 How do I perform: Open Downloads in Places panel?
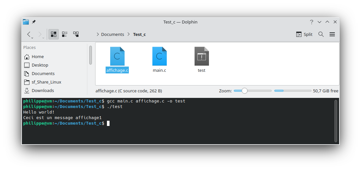[43, 90]
